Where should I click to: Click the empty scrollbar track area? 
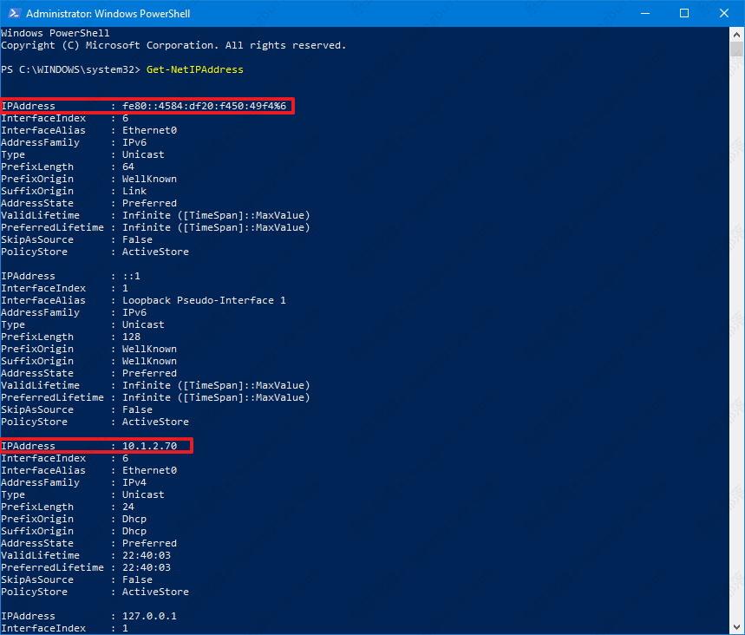tap(736, 347)
